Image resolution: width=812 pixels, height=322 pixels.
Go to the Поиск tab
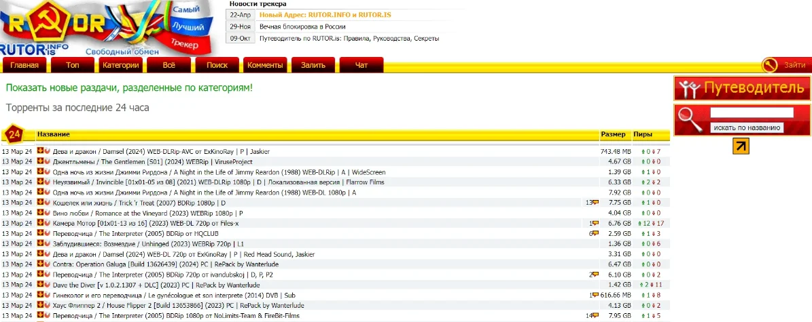pos(217,65)
